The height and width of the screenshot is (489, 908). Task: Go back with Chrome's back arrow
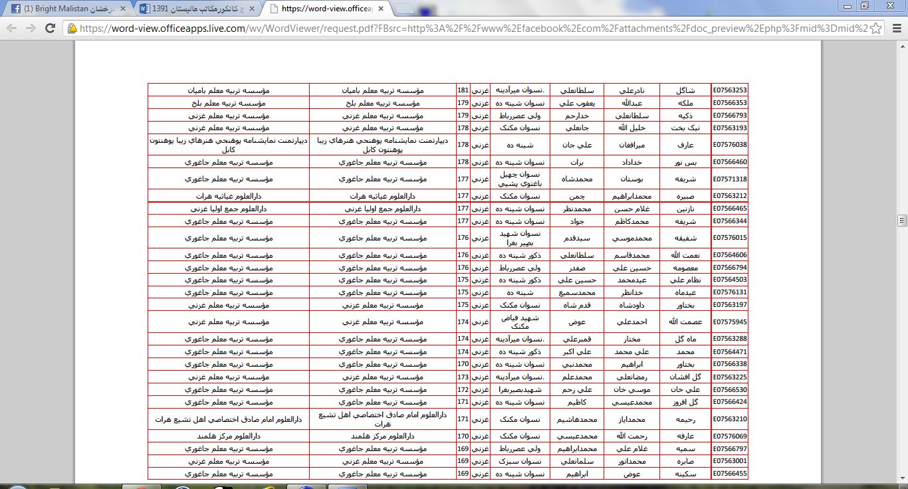click(x=12, y=29)
